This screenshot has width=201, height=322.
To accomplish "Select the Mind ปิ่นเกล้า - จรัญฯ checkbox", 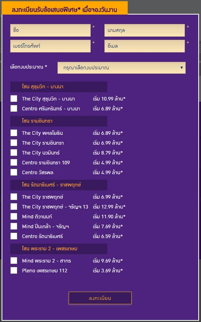I will tap(14, 226).
